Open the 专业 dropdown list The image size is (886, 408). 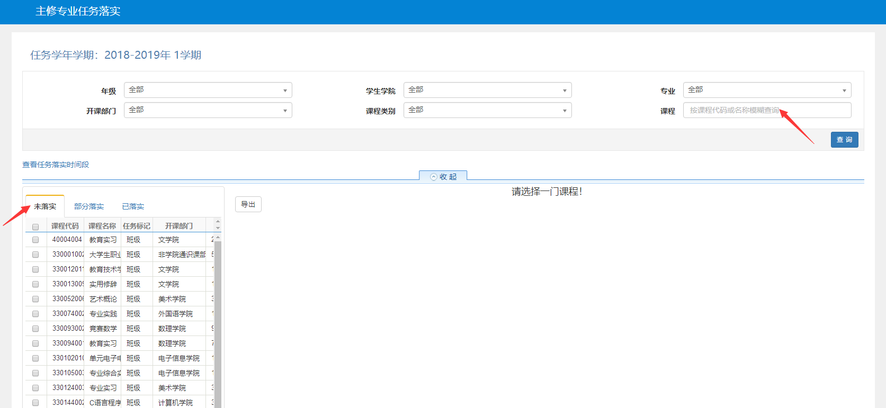[x=767, y=90]
